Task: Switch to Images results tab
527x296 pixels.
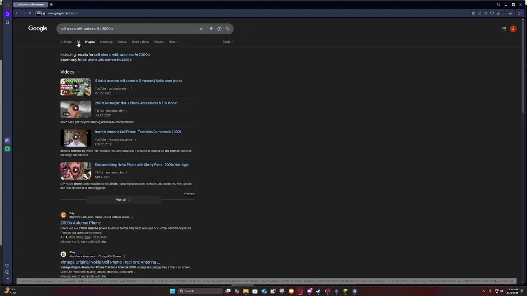Action: (x=90, y=42)
